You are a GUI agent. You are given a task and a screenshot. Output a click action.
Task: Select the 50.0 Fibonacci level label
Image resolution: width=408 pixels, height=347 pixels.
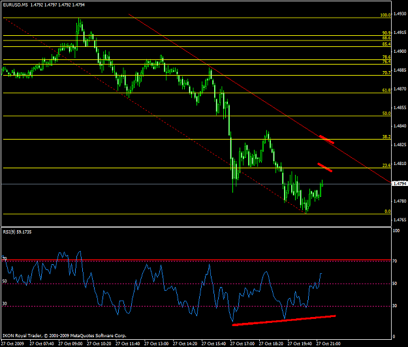tap(386, 113)
